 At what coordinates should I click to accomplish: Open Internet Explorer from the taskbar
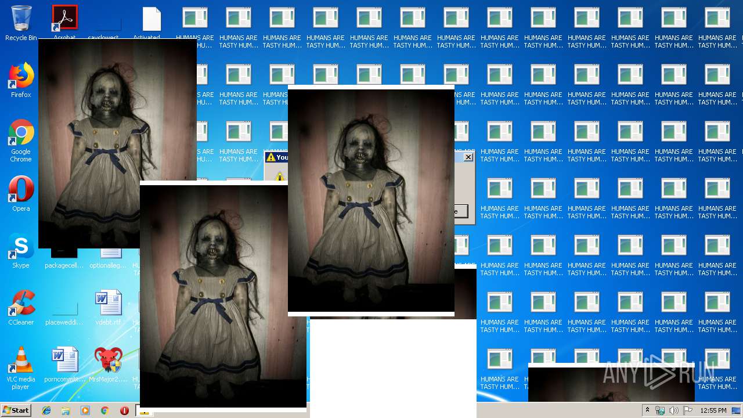pos(46,410)
